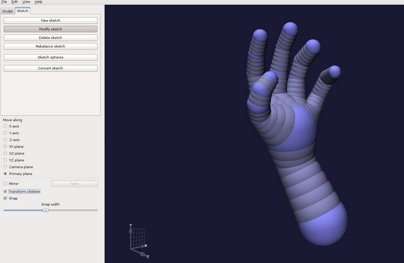This screenshot has height=263, width=404.
Task: Click the rightmost finger's tip sphere
Action: pos(334,72)
